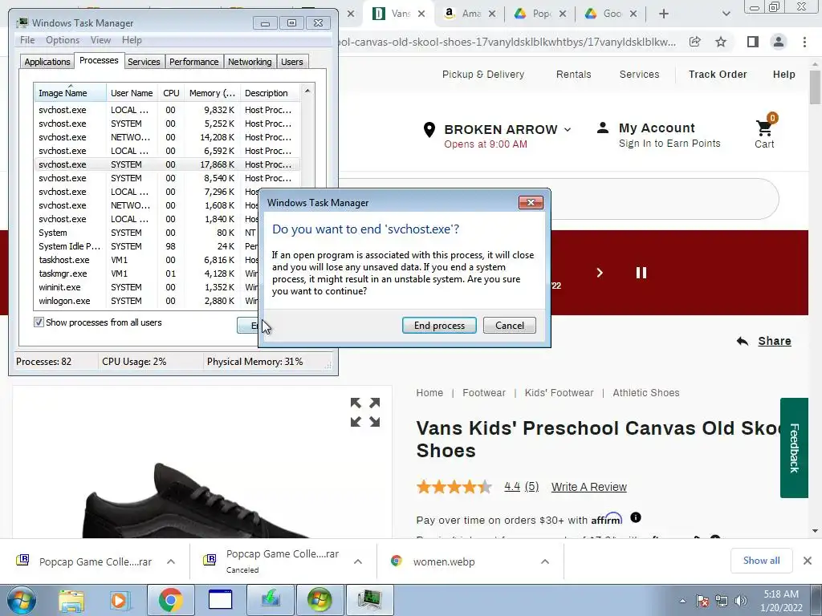Image resolution: width=822 pixels, height=616 pixels.
Task: Select the taskhost.exe process row
Action: pos(147,260)
